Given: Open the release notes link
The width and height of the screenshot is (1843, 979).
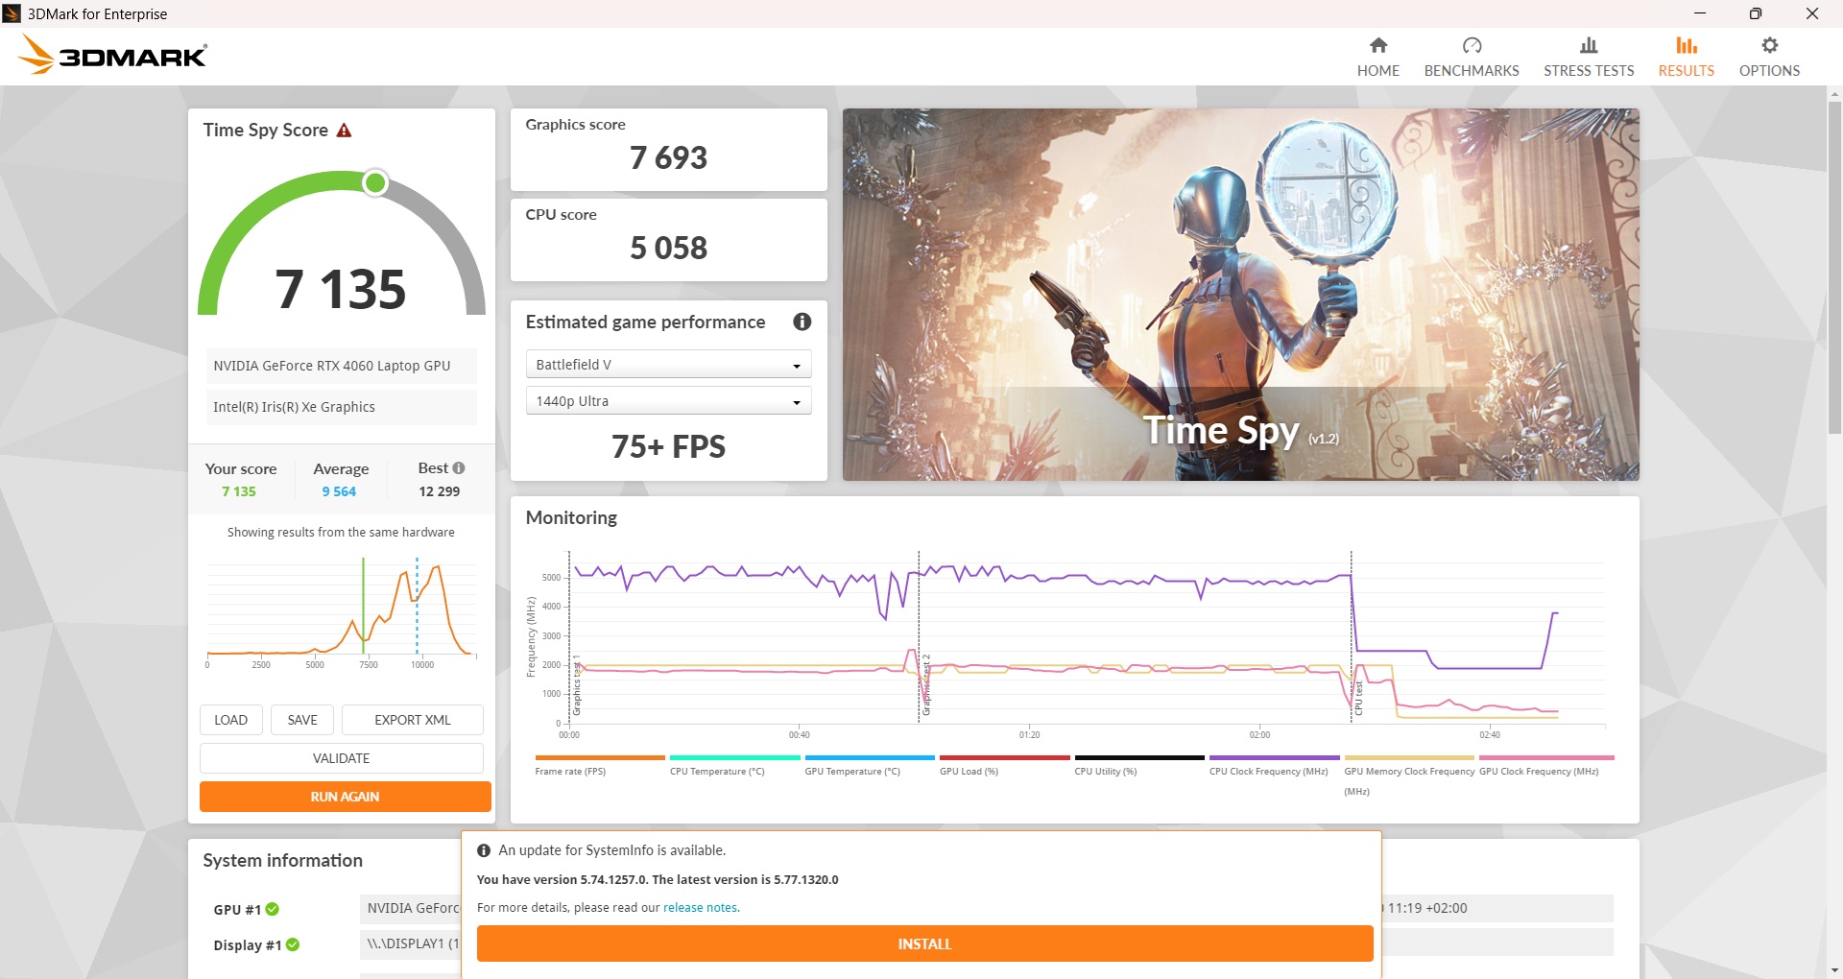Looking at the screenshot, I should (x=700, y=908).
